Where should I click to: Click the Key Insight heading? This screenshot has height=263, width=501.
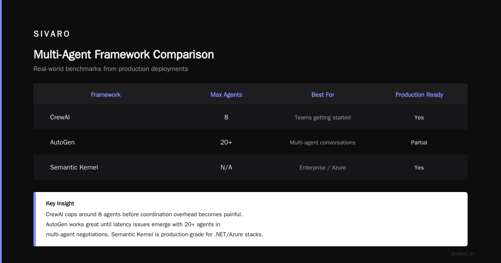click(60, 204)
